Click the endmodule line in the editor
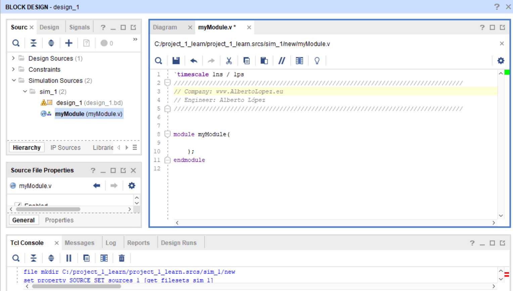Viewport: 513px width, 291px height. (189, 160)
